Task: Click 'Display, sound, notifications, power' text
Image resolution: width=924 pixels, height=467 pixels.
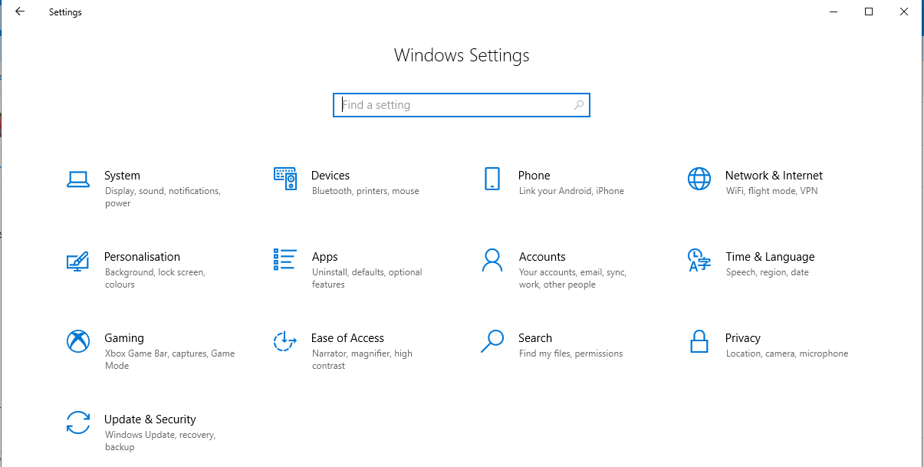Action: tap(163, 197)
